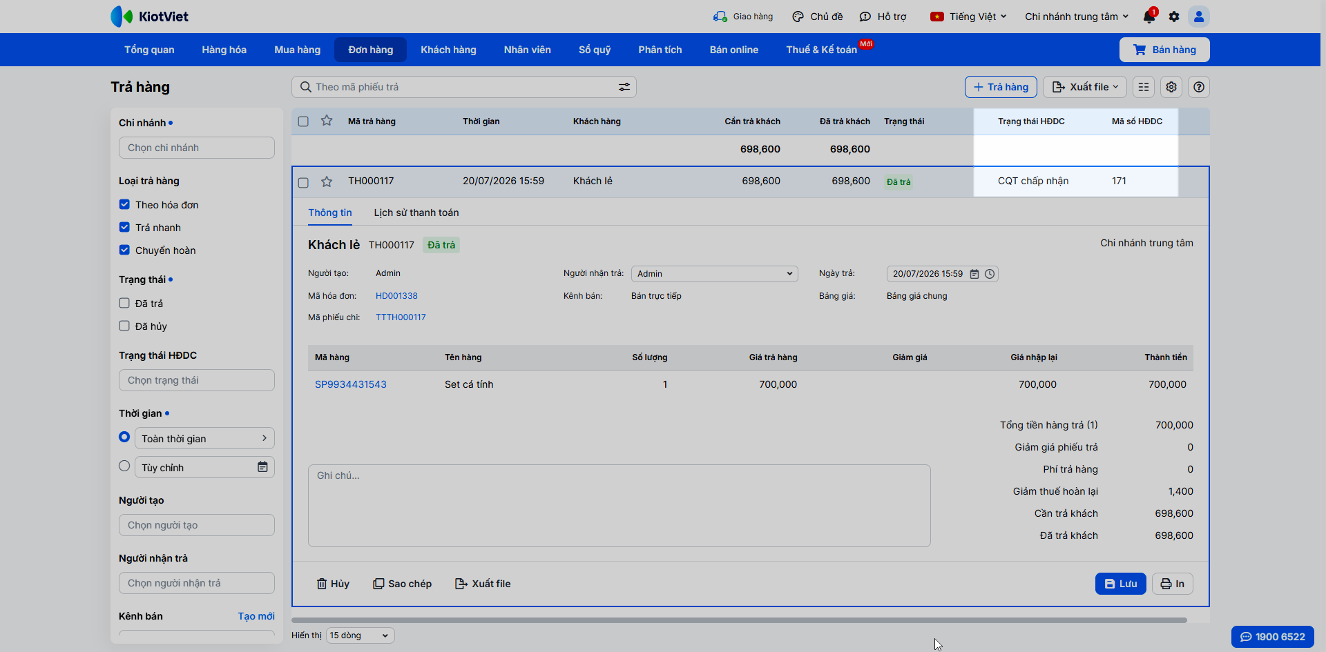Switch to Lịch sử thanh toán tab

416,213
